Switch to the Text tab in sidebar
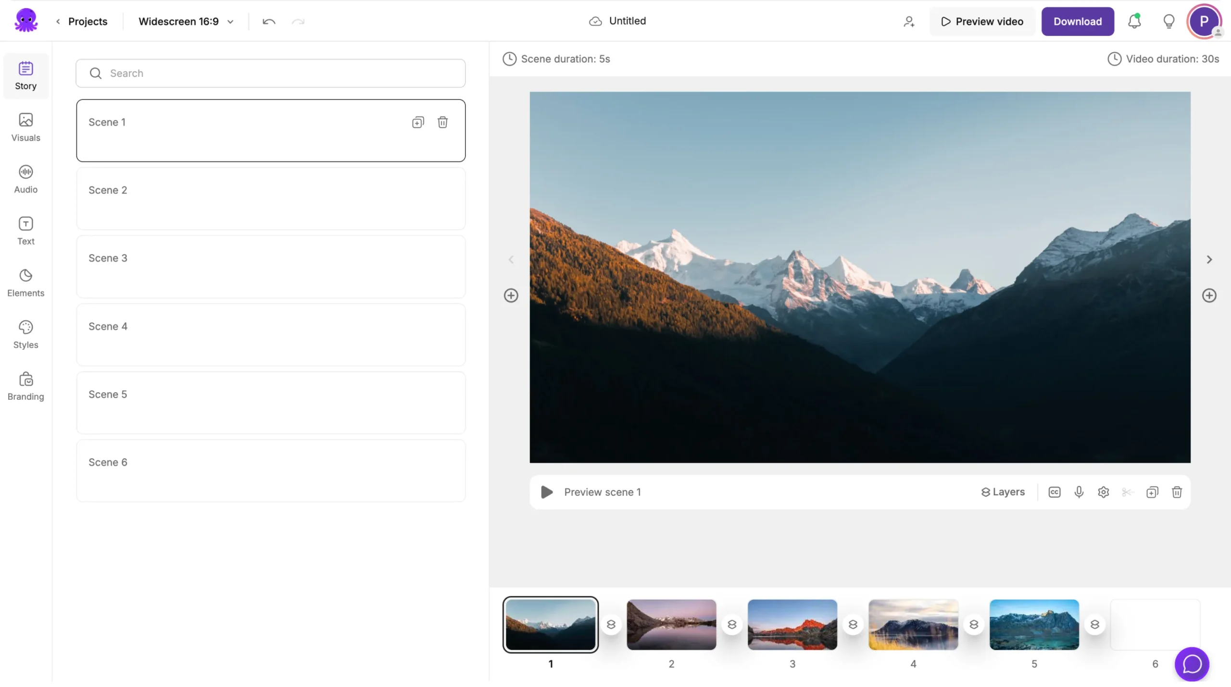 pos(25,231)
